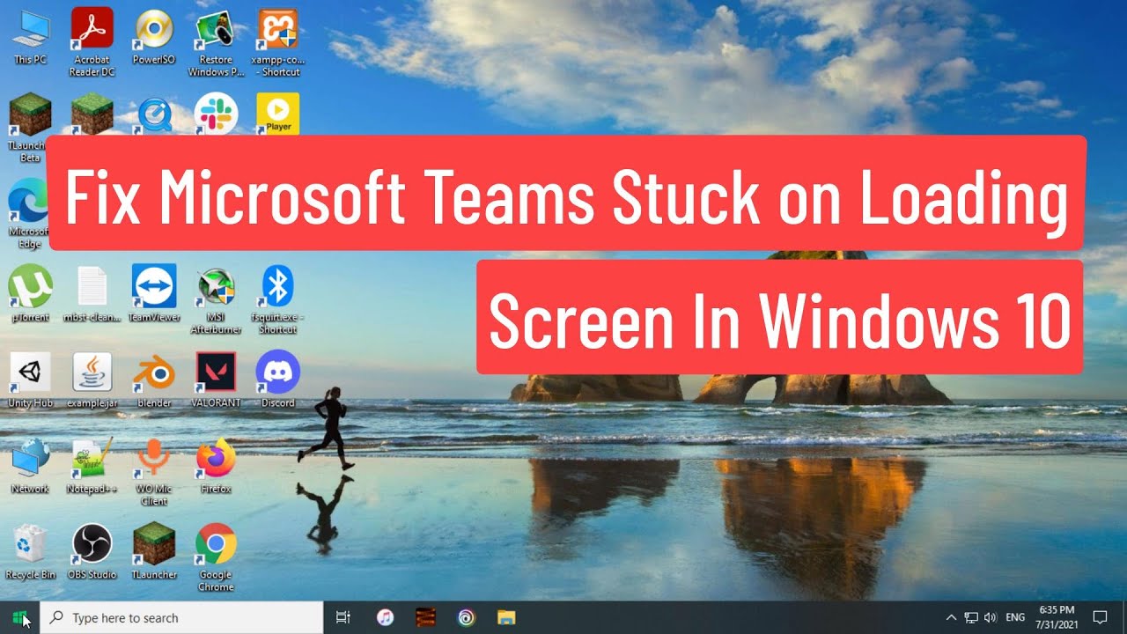Click the Restore Windows P... shortcut
This screenshot has height=634, width=1127.
point(216,41)
